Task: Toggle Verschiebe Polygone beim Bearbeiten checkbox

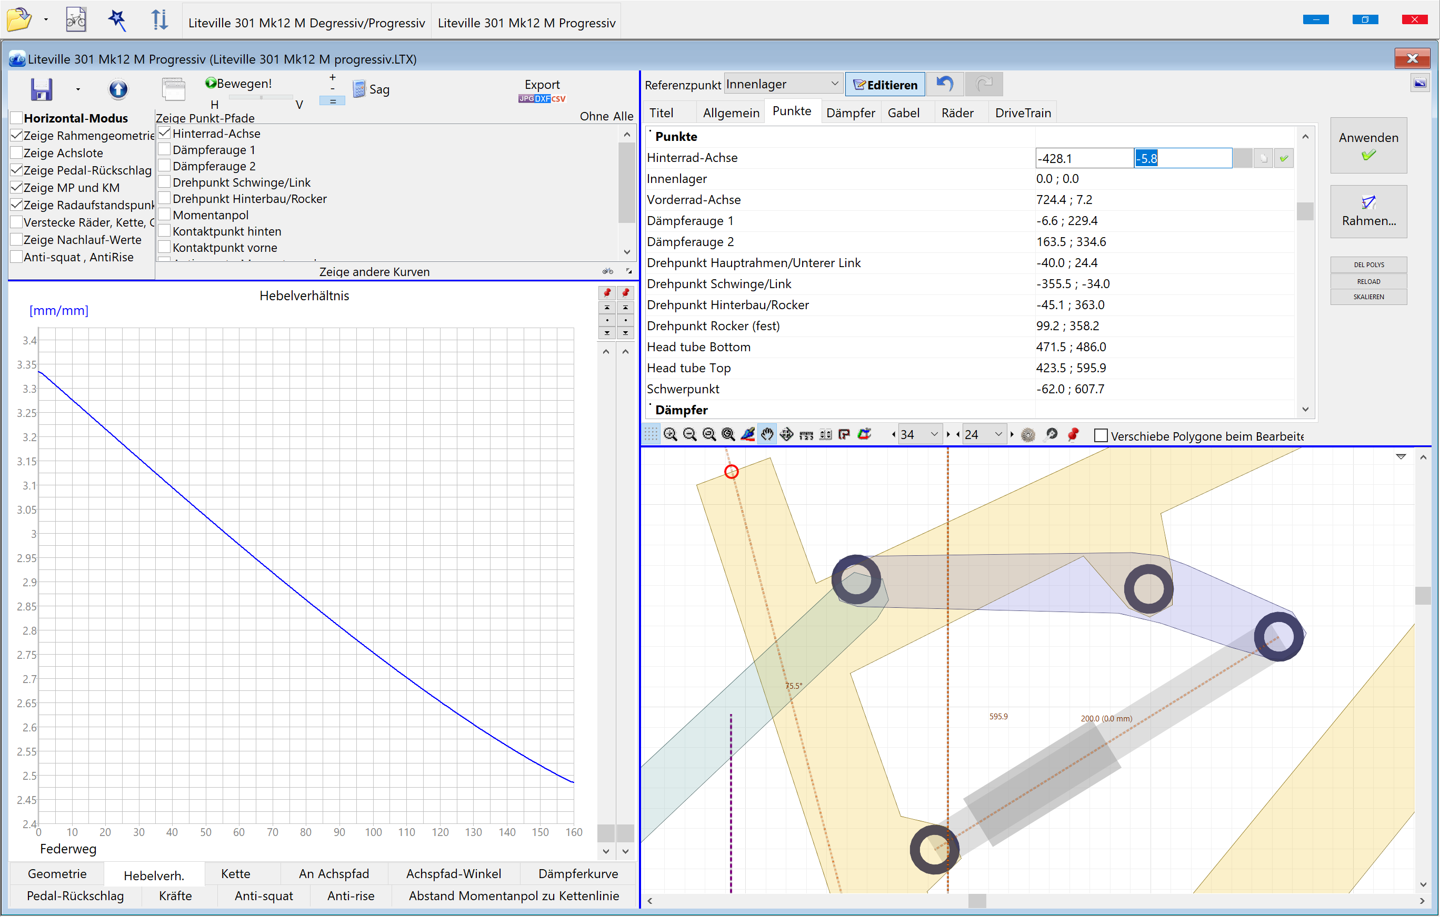Action: tap(1101, 435)
